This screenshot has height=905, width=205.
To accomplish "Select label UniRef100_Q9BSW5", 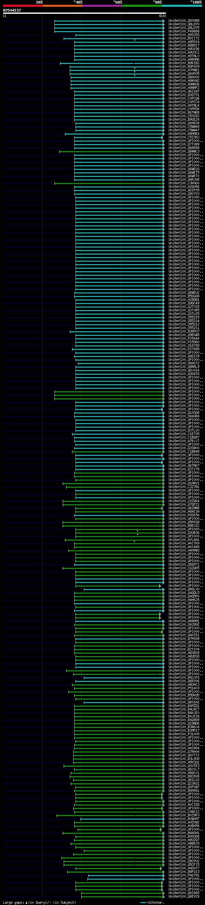I will point(184,335).
